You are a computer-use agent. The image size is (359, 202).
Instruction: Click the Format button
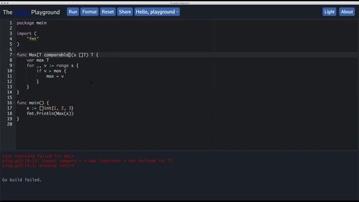[x=89, y=12]
